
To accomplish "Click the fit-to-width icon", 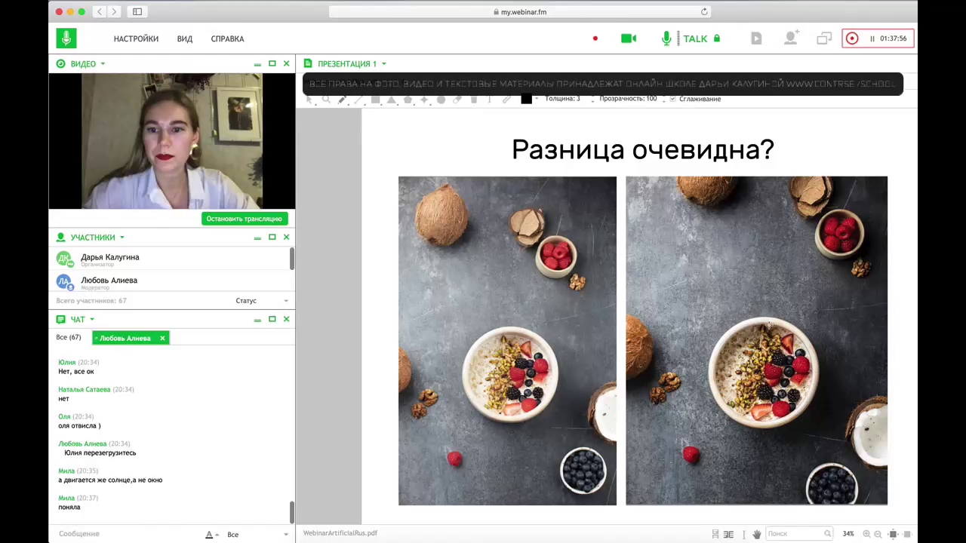I will [x=906, y=534].
